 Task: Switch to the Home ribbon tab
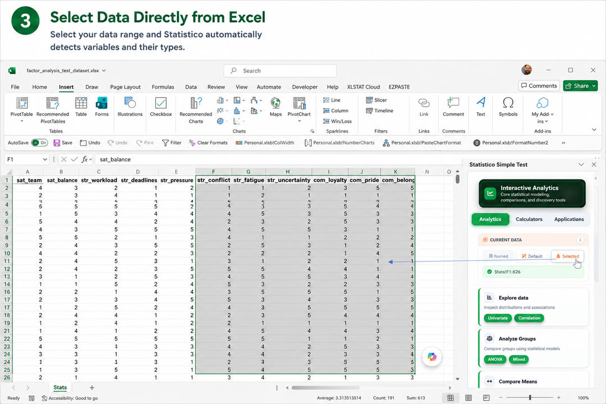coord(39,87)
